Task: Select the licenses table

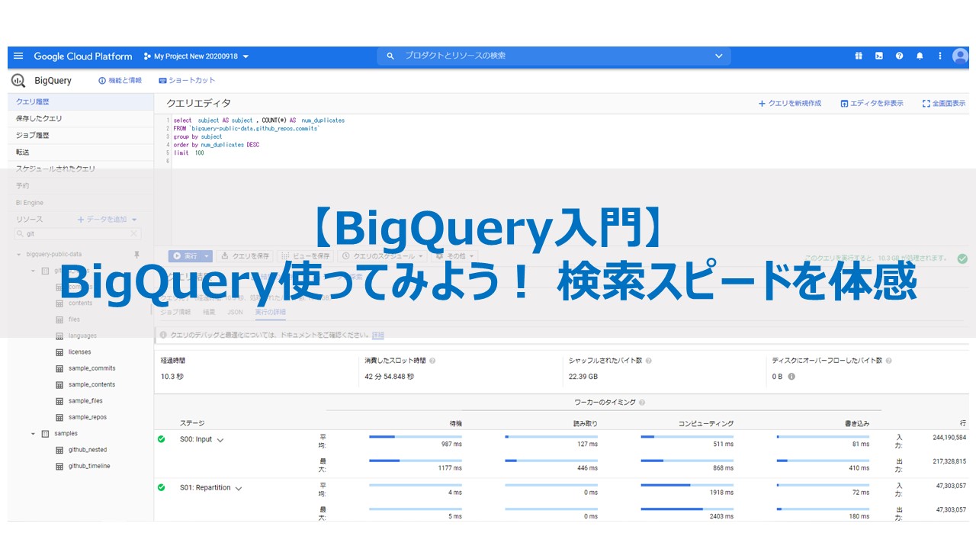Action: pos(79,352)
